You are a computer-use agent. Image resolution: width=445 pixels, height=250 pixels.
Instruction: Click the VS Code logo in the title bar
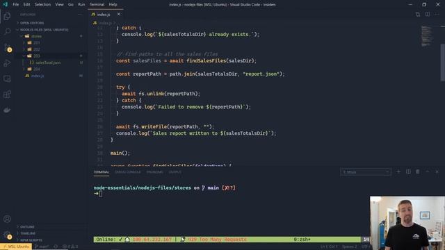[5, 4]
